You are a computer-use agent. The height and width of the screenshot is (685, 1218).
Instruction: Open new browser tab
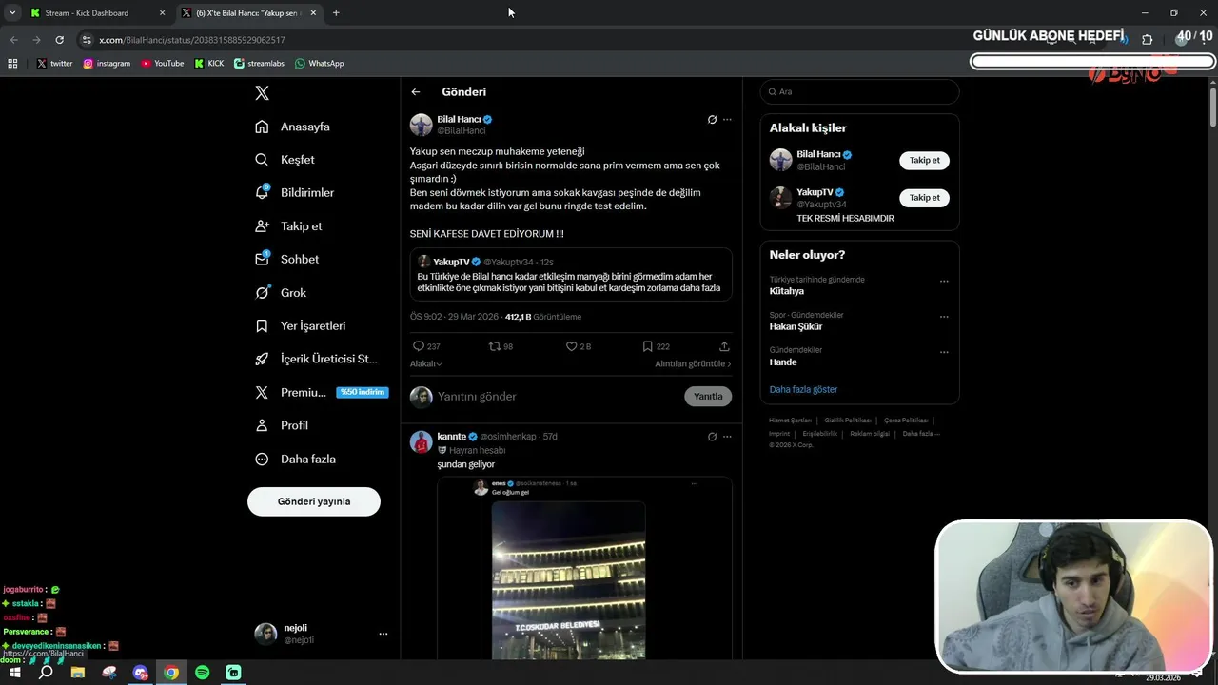coord(336,13)
